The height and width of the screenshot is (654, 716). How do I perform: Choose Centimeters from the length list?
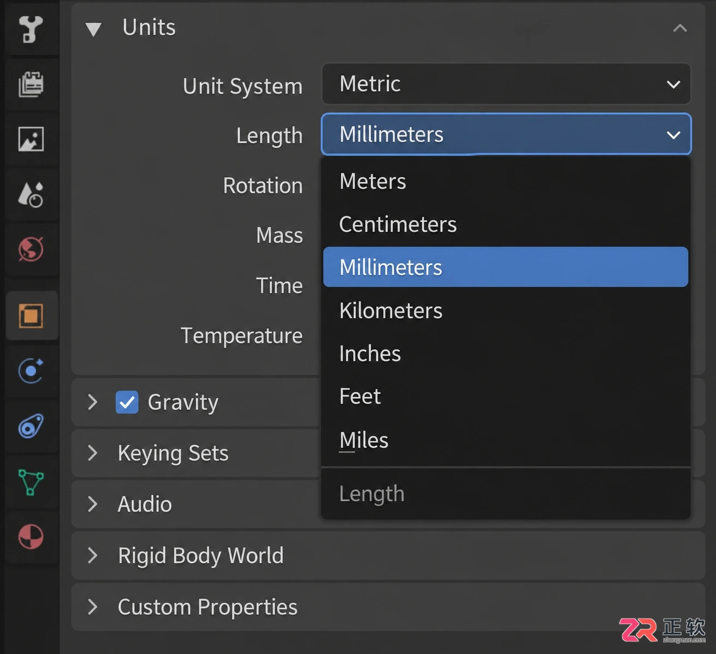pyautogui.click(x=505, y=224)
